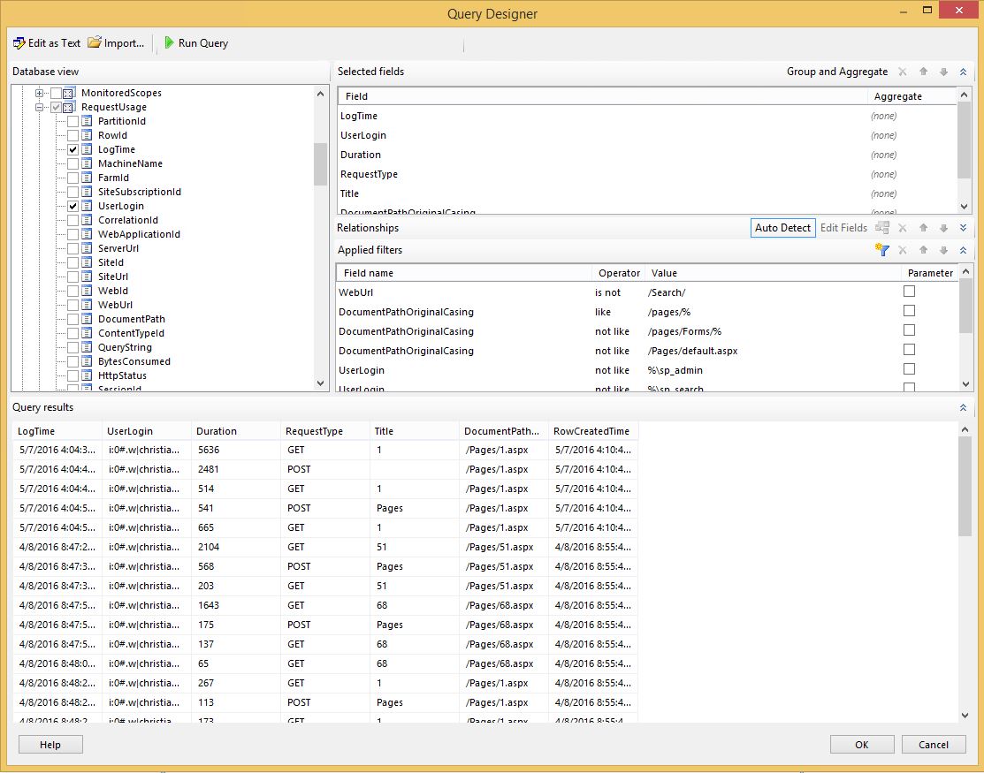
Task: Click the Duration cell showing 5636
Action: (x=235, y=450)
